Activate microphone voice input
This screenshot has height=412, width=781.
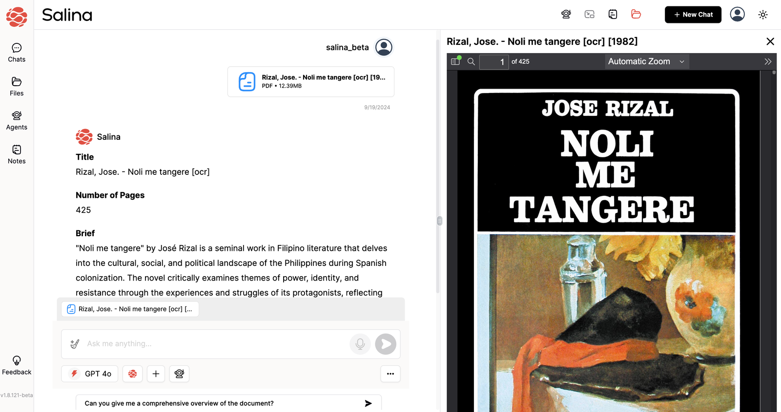[360, 344]
